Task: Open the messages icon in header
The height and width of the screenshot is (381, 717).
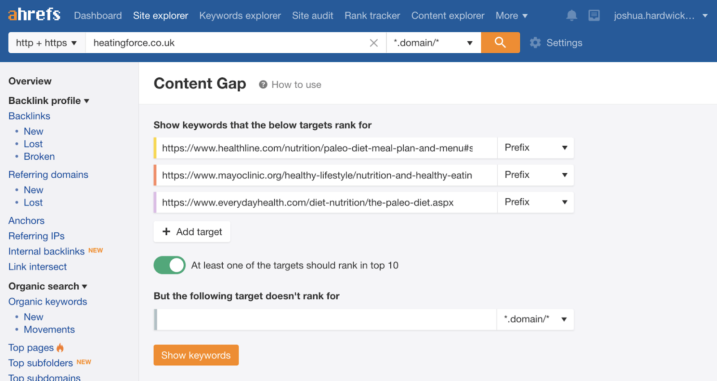Action: (x=594, y=16)
